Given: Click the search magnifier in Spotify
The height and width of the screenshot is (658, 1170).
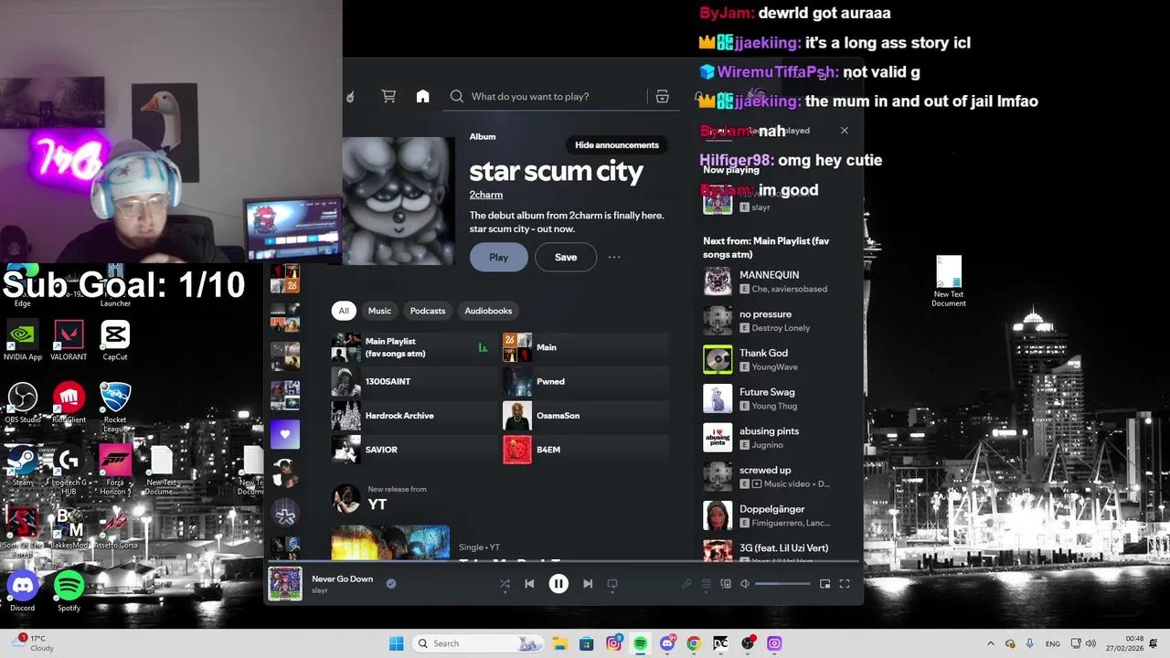Looking at the screenshot, I should point(457,96).
